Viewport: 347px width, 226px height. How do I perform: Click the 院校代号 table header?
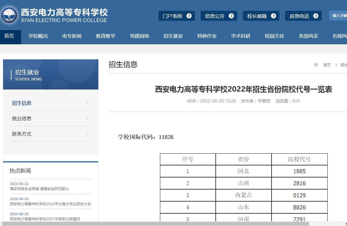pos(299,159)
